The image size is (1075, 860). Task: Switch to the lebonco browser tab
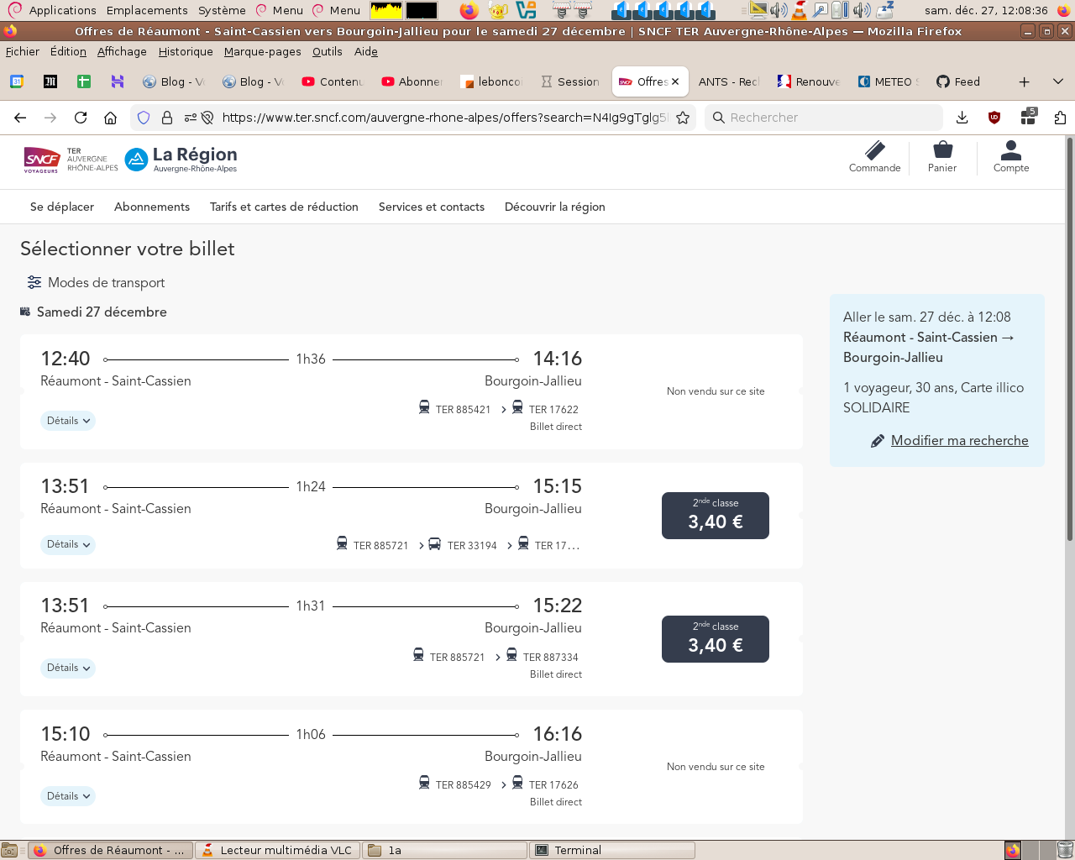pyautogui.click(x=492, y=81)
